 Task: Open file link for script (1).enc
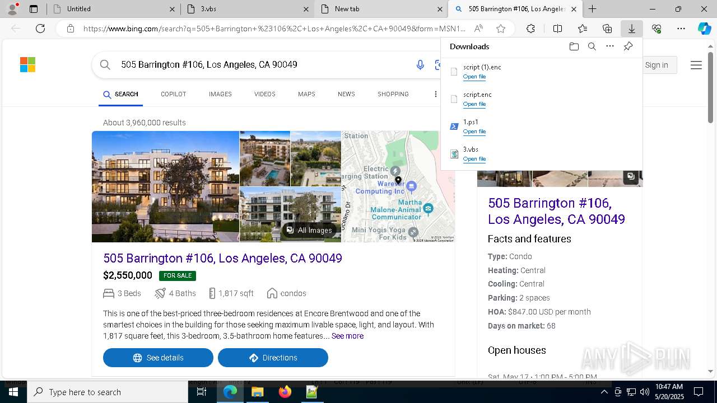pyautogui.click(x=474, y=77)
